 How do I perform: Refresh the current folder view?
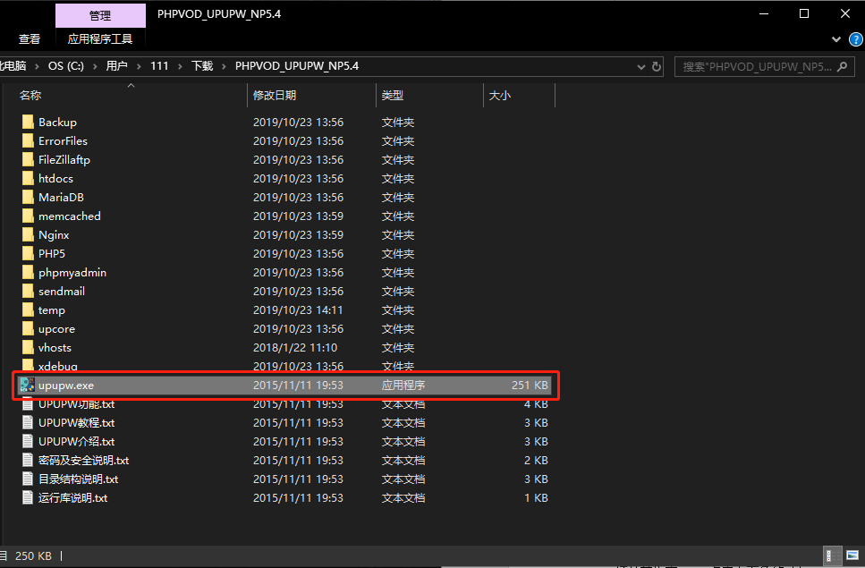657,67
